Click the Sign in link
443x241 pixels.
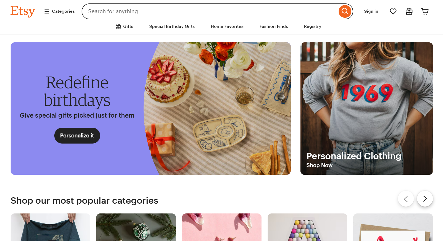[x=371, y=11]
